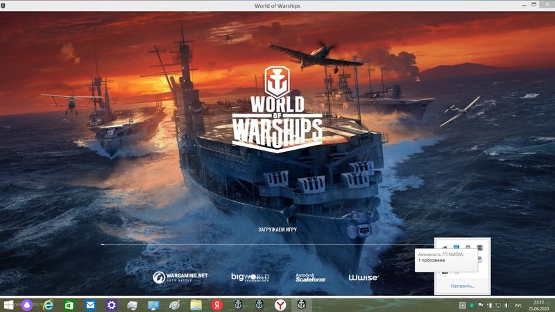Click the battery power tray icon
This screenshot has width=555, height=312.
click(x=490, y=305)
